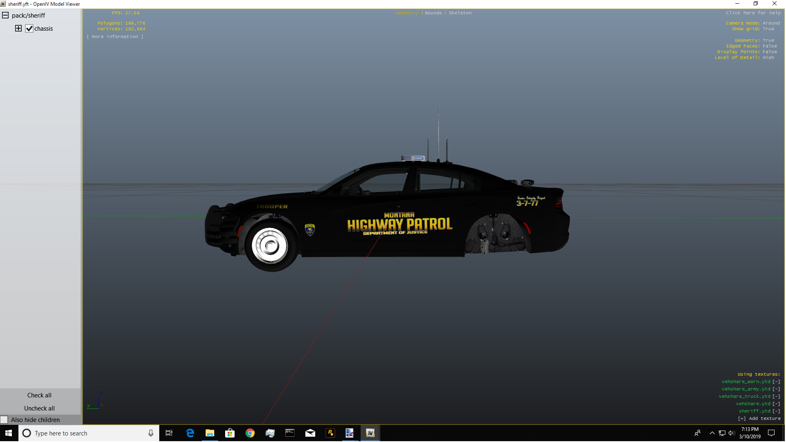
Task: Click the Check all button
Action: [x=39, y=395]
